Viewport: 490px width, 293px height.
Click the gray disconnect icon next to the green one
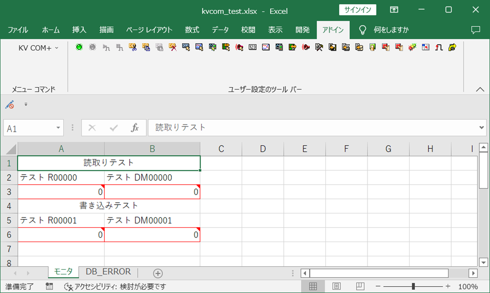coord(92,47)
